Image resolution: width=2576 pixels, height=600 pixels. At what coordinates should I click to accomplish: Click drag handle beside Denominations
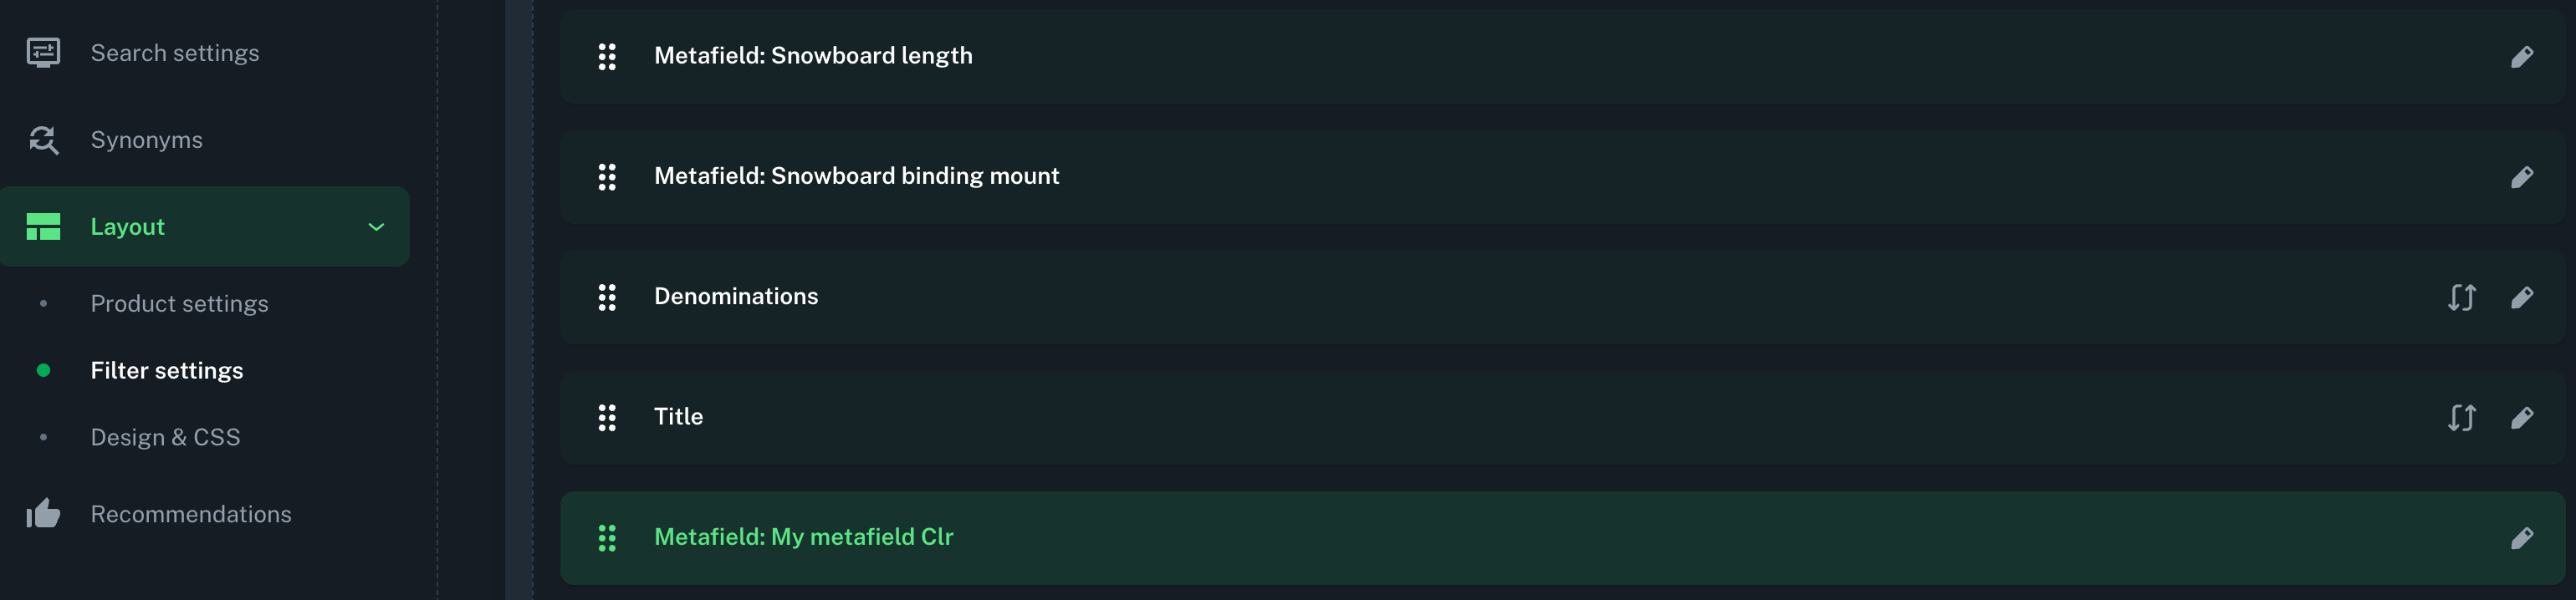607,297
